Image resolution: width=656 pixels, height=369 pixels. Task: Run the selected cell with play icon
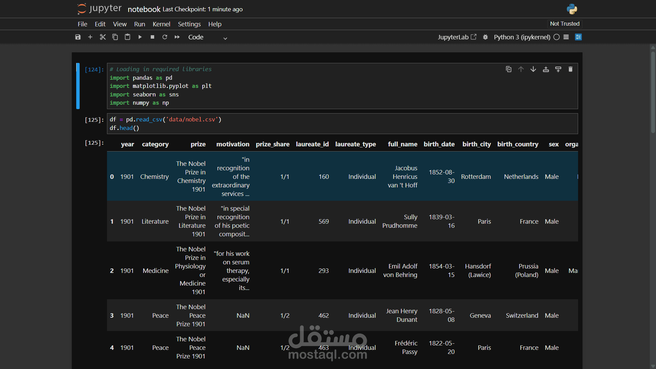point(140,37)
